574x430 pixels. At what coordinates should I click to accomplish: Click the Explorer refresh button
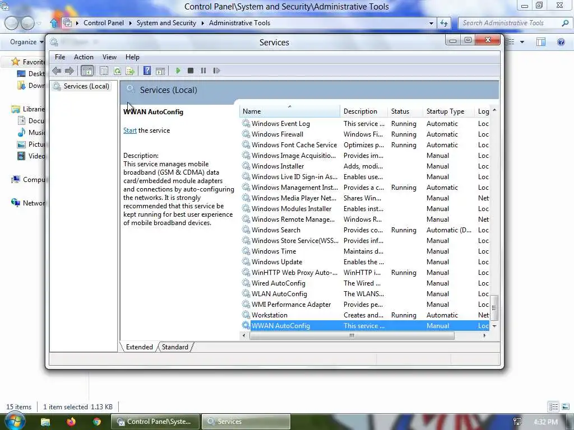[x=444, y=23]
